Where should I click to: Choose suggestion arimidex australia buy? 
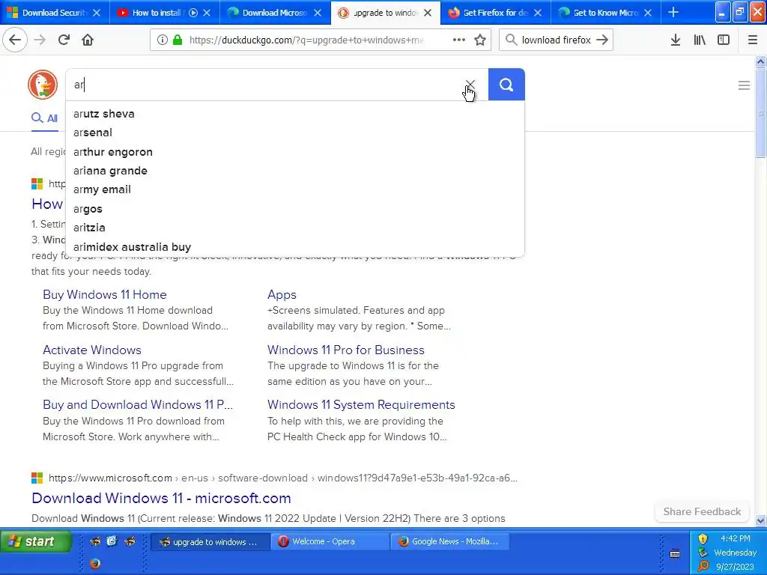(x=295, y=247)
